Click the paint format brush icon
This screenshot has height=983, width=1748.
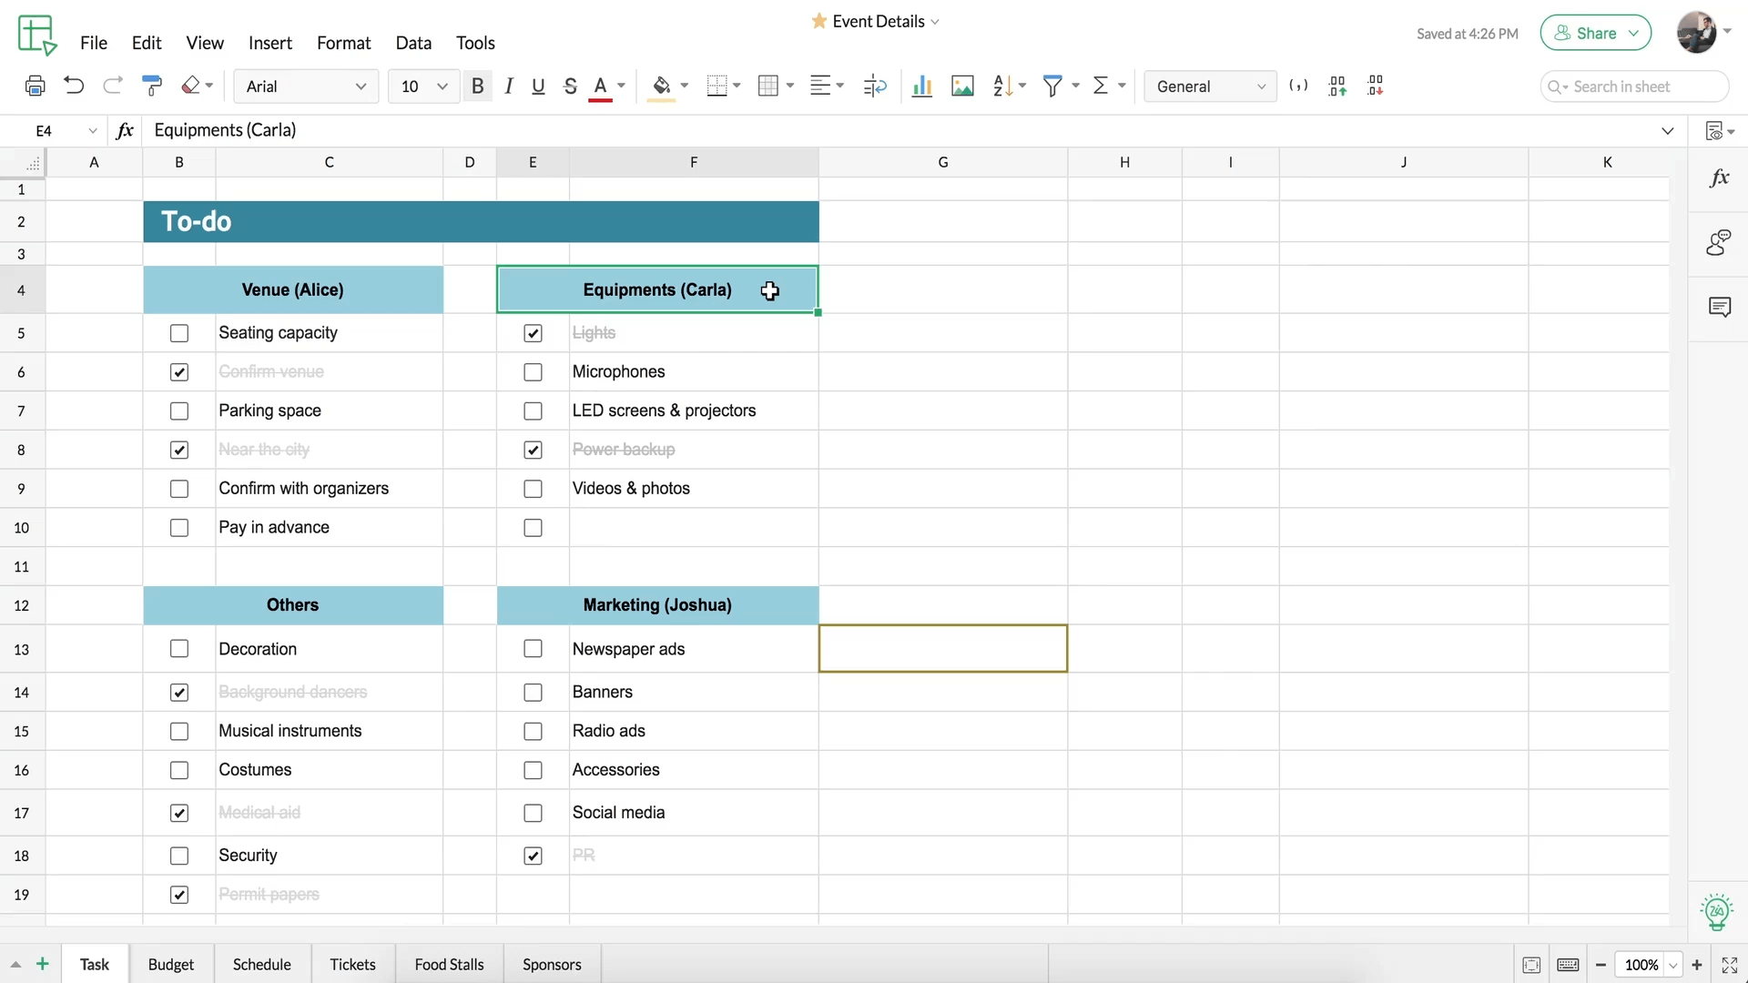click(x=152, y=86)
